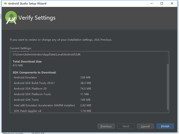Click the SDK Components to Download heading
179x134 pixels.
pyautogui.click(x=35, y=73)
